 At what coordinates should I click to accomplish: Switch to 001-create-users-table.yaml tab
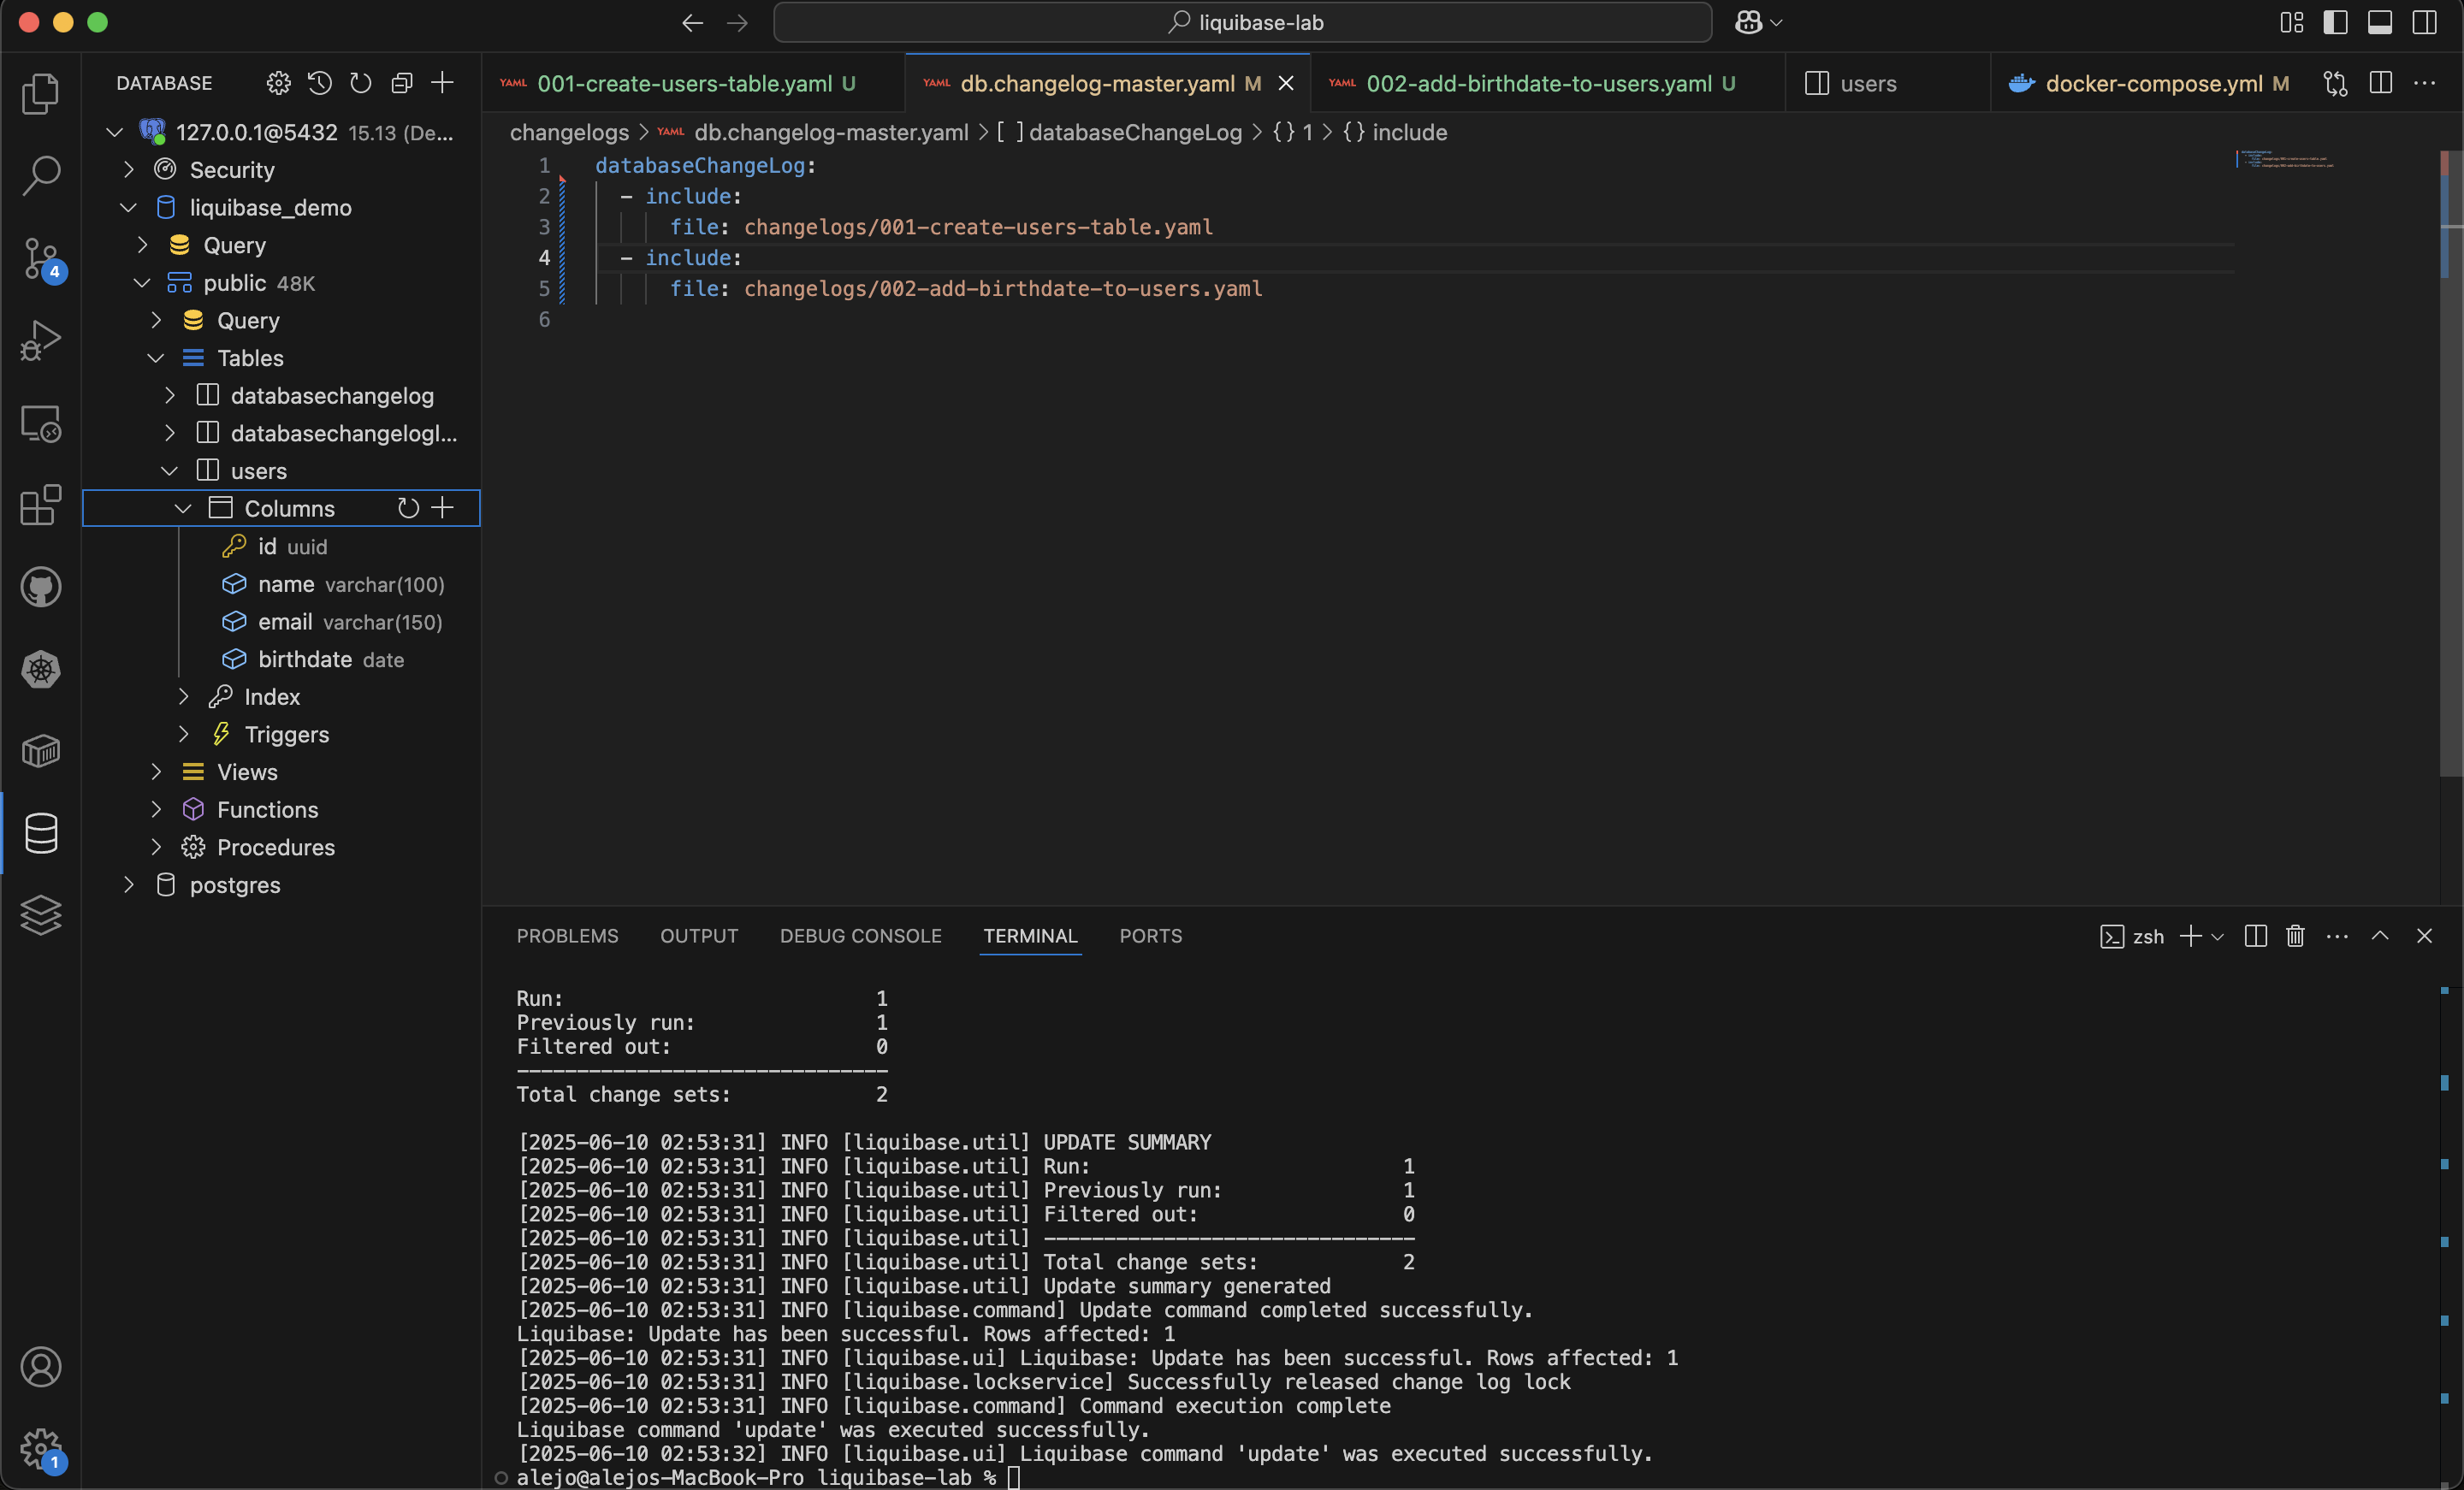(x=693, y=84)
